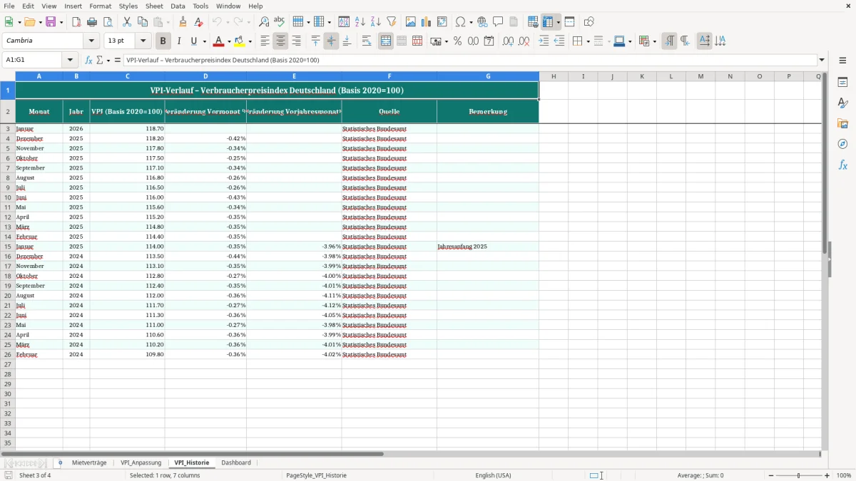This screenshot has width=856, height=481.
Task: Clear direct formatting
Action: click(x=199, y=22)
